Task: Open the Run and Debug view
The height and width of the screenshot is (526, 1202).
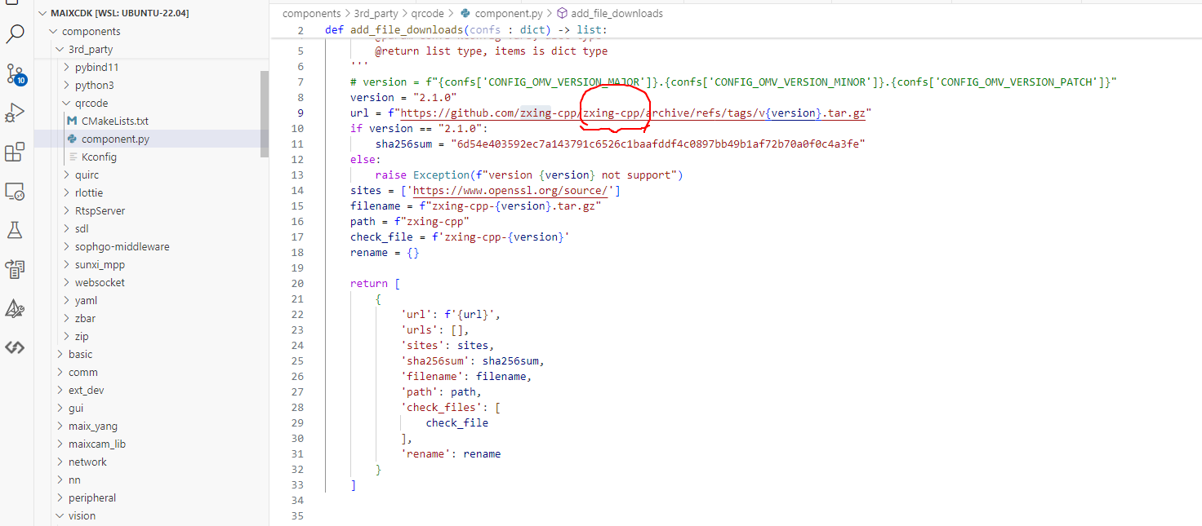Action: pyautogui.click(x=15, y=113)
